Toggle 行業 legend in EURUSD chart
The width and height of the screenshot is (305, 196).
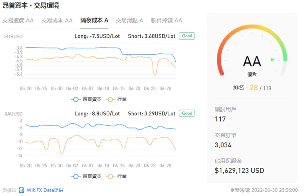(116, 99)
